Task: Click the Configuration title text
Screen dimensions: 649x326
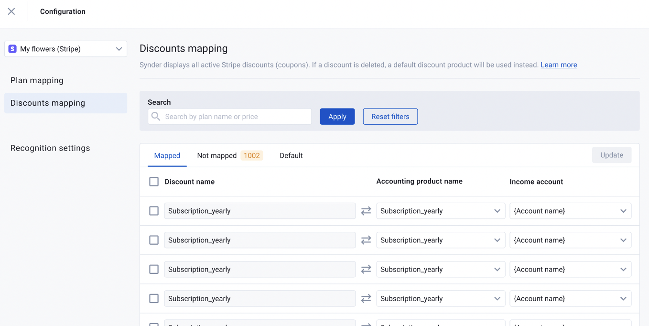Action: (x=63, y=11)
